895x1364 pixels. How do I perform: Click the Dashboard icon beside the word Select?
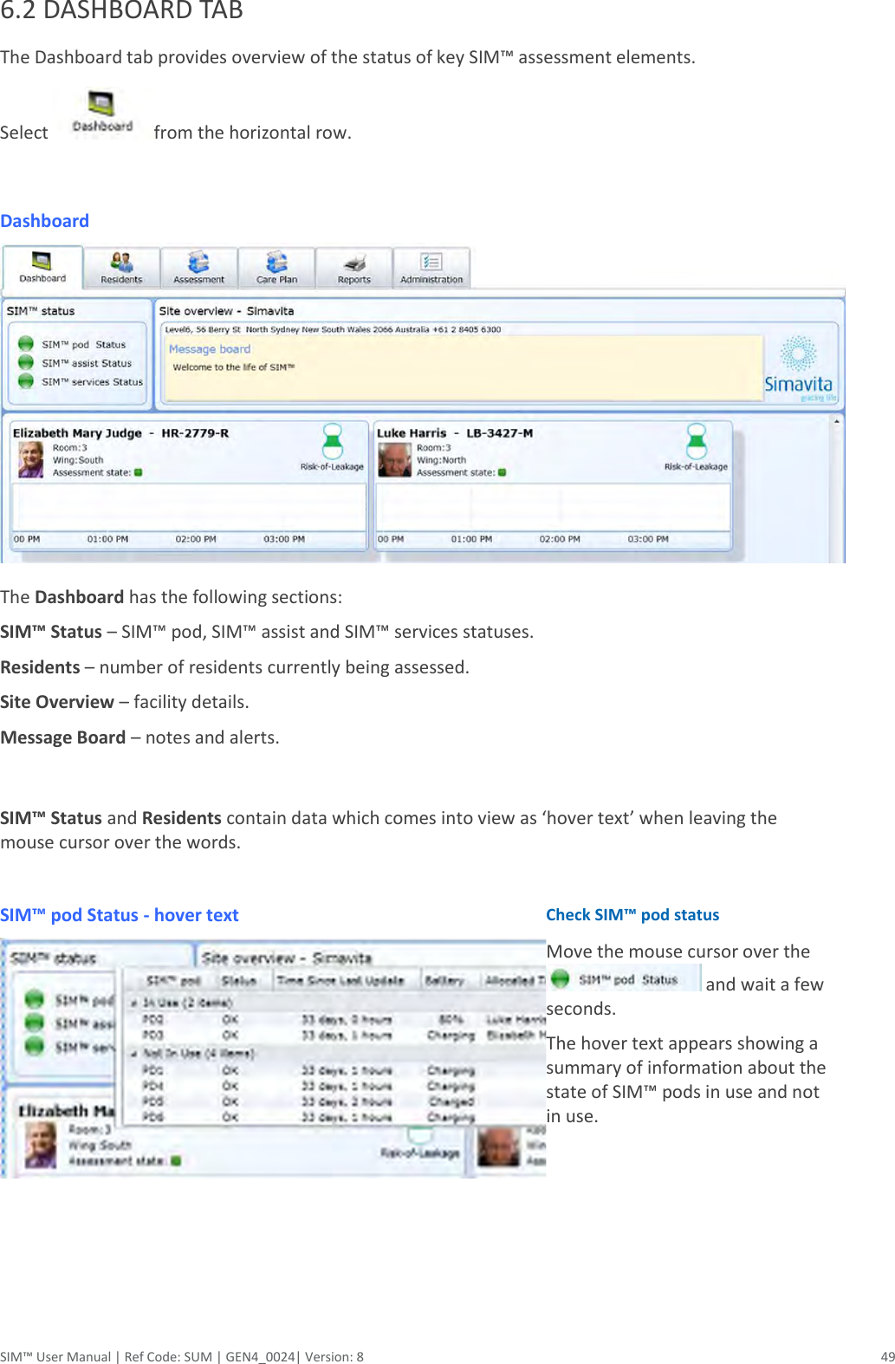[x=102, y=114]
